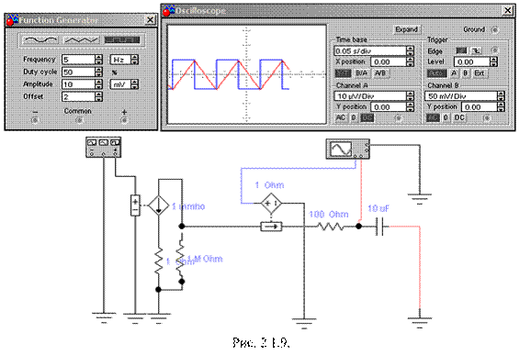Select falling edge trigger
The height and width of the screenshot is (355, 520).
(476, 50)
